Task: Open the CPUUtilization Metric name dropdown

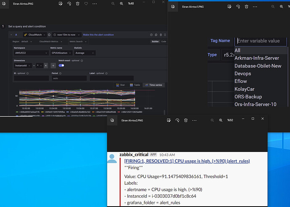Action: pos(61,53)
